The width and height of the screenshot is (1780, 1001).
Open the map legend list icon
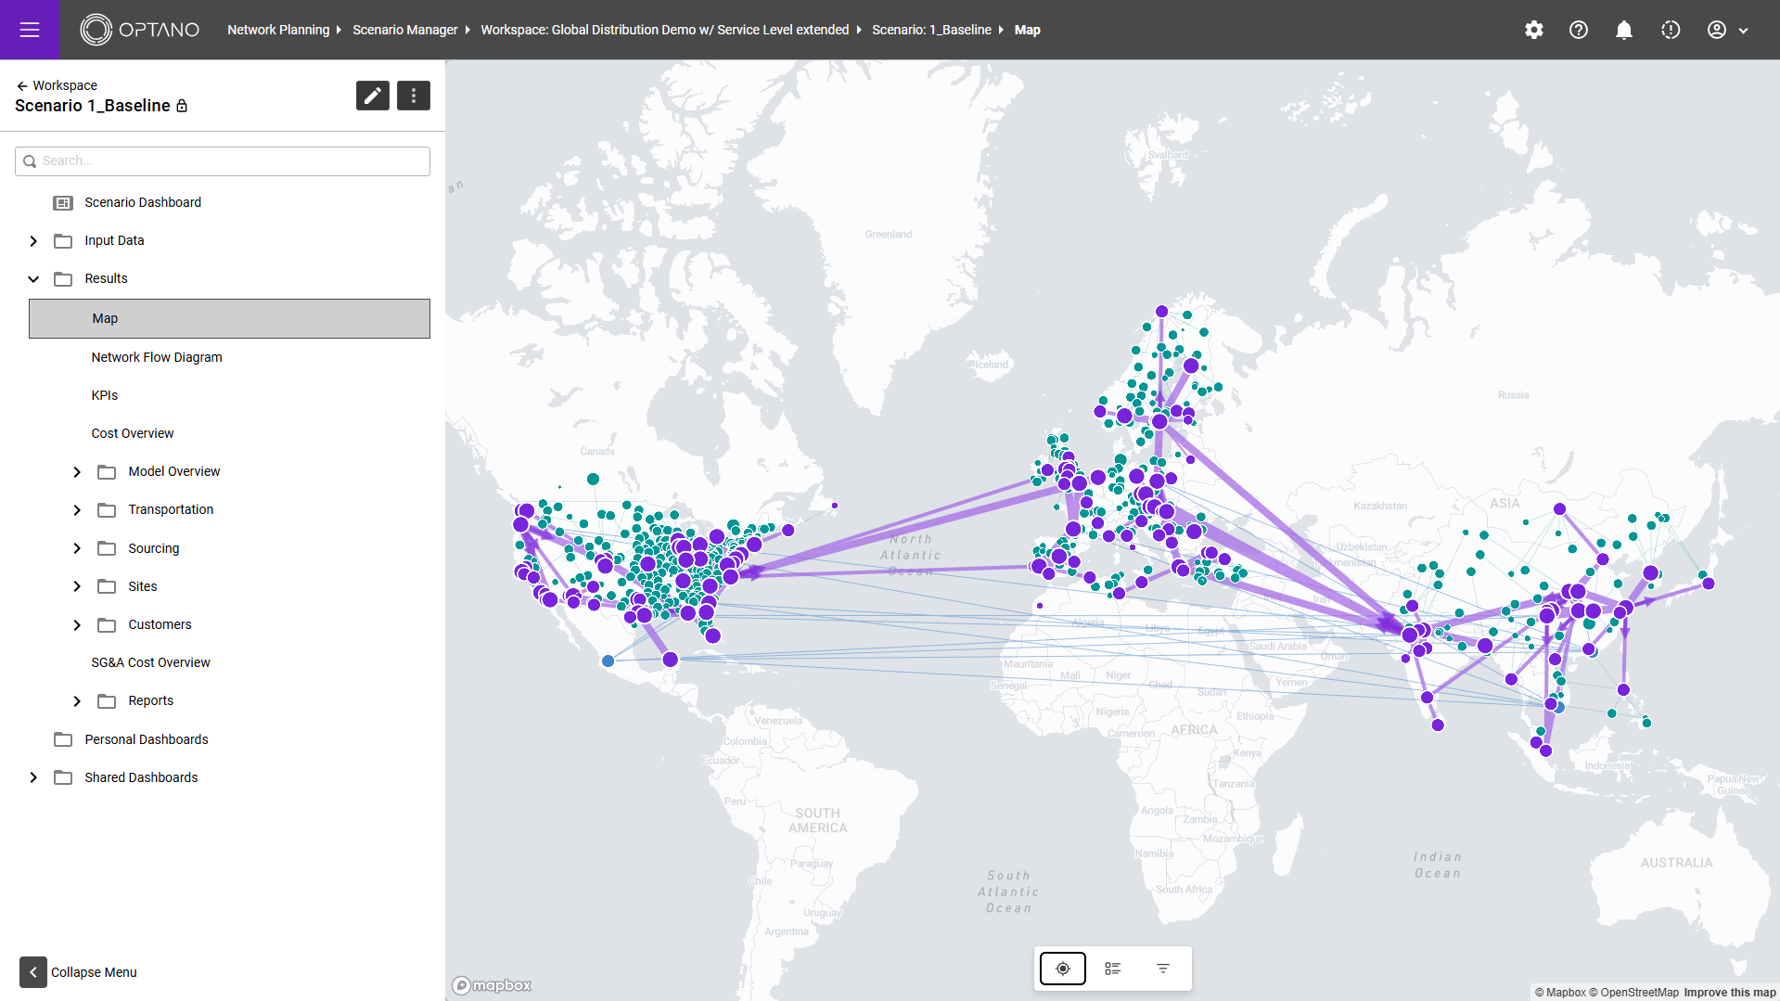(x=1113, y=969)
